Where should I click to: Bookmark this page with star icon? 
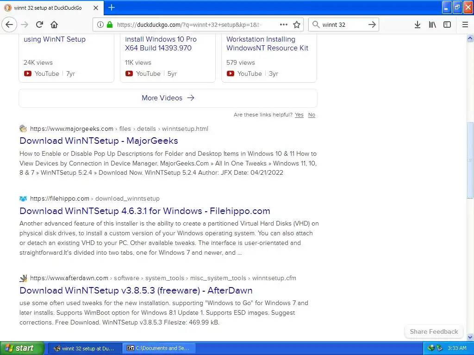(297, 25)
